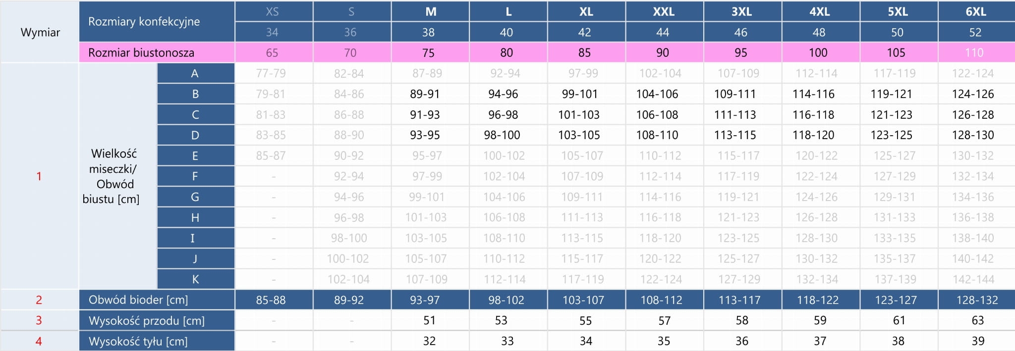
Task: Click the 'Wielkość miseczki/Obwód biustu' label
Action: (x=112, y=176)
